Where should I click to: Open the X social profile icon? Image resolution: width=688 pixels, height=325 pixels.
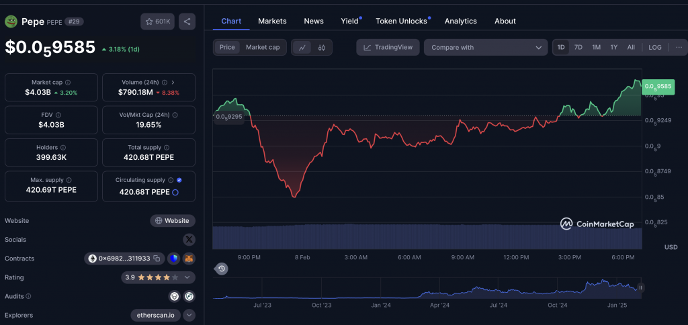pos(189,240)
